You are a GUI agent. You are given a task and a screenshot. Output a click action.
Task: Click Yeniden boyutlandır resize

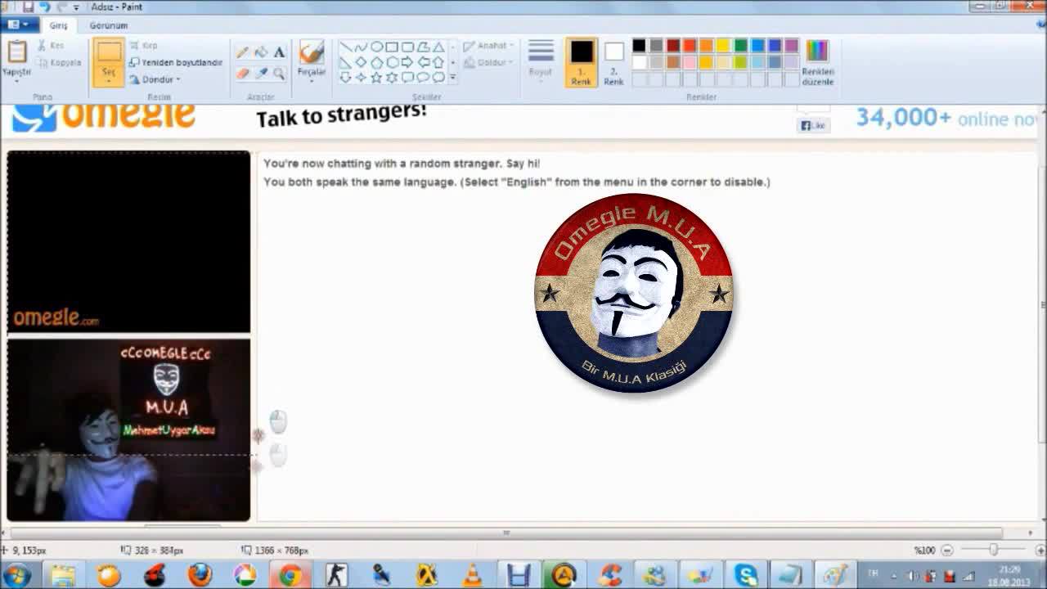click(x=176, y=62)
